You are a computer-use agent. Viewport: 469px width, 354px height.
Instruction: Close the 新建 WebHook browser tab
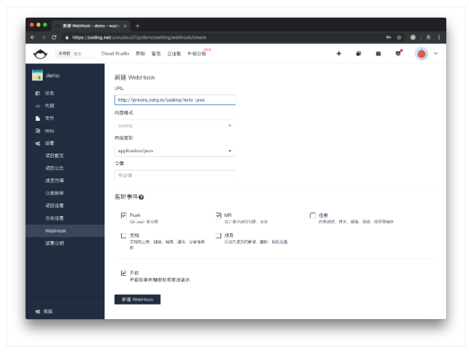125,26
